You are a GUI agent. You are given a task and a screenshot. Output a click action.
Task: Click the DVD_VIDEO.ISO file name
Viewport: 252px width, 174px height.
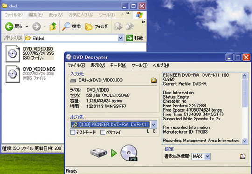point(38,49)
